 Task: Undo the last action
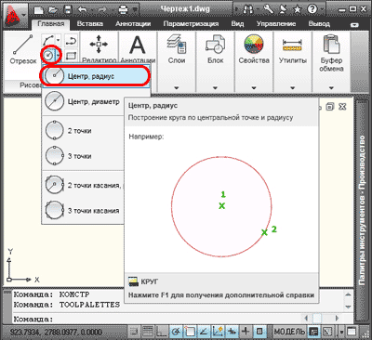point(83,10)
